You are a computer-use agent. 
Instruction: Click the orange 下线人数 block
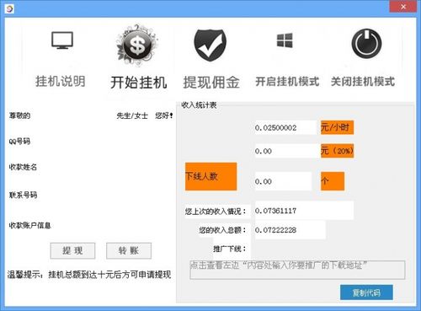pos(210,176)
